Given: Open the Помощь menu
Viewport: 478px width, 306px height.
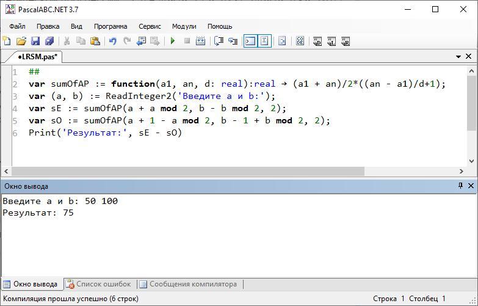Looking at the screenshot, I should [x=220, y=26].
